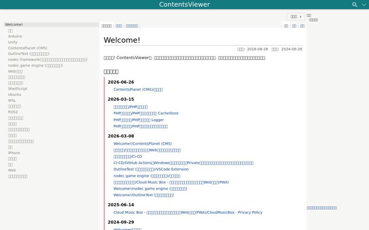Screen dimensions: 369x230
Task: Open the ContentsPlanet (CMS) link under 2026-06-26
Action: (x=138, y=89)
